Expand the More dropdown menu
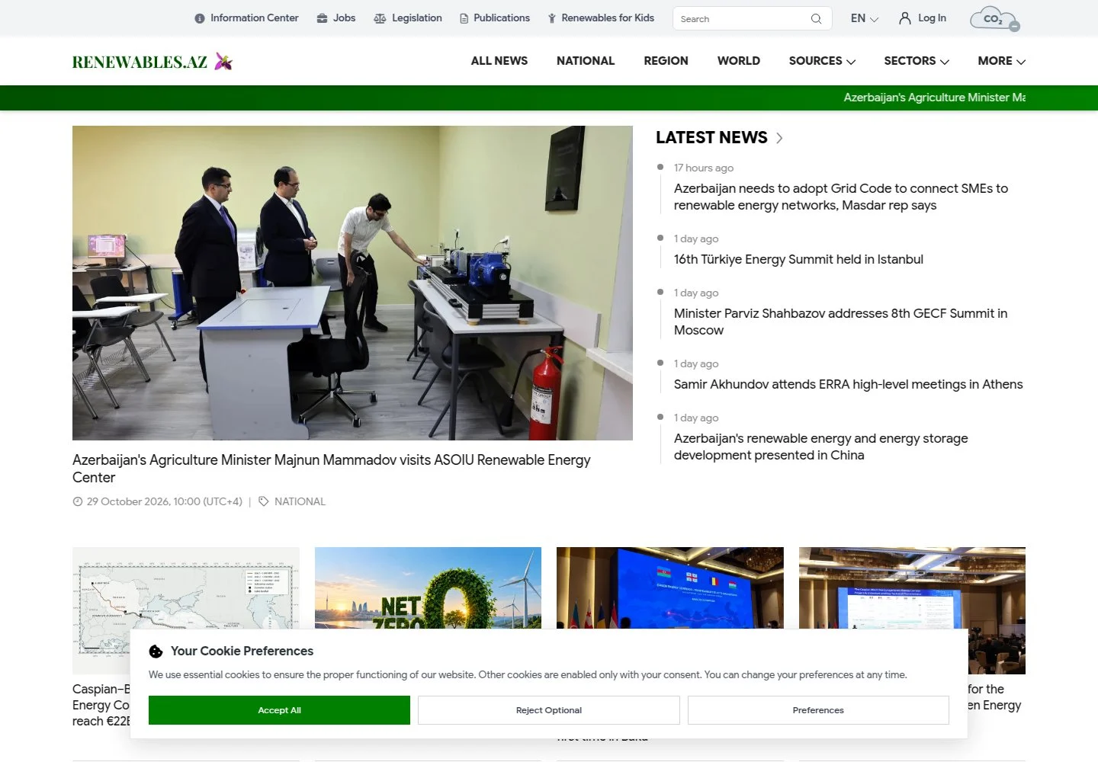1098x762 pixels. pyautogui.click(x=1002, y=61)
